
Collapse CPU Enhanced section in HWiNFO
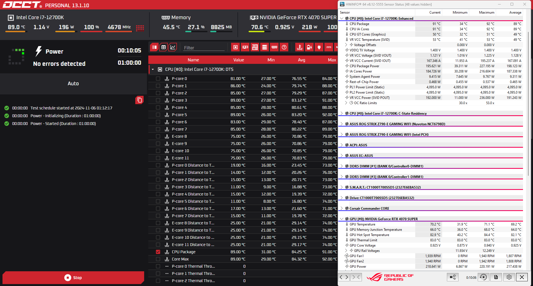342,18
